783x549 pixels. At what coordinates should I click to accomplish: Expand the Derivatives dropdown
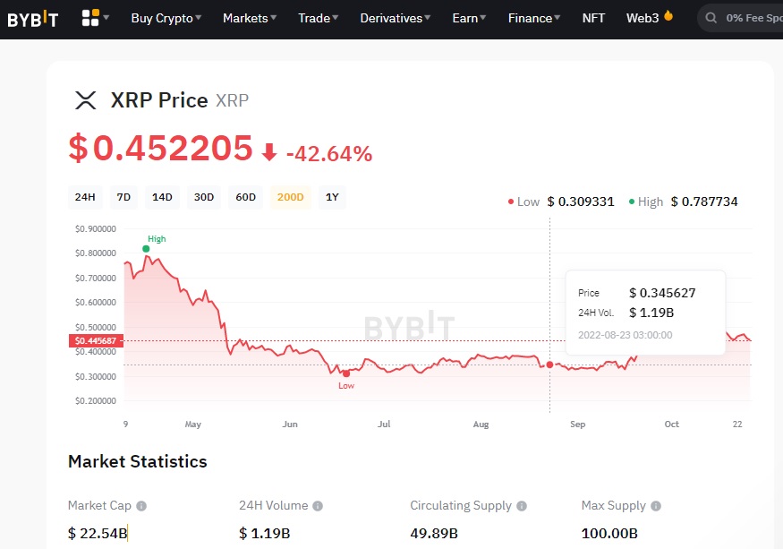395,18
